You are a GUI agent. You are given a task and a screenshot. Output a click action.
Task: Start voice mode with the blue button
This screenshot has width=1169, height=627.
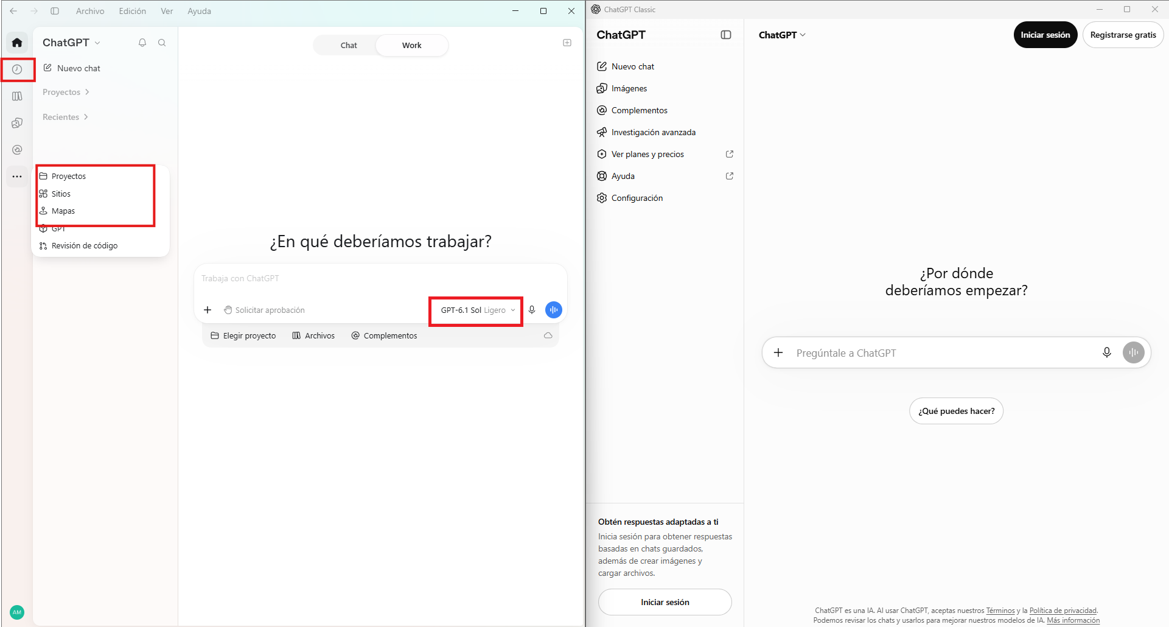pyautogui.click(x=554, y=310)
